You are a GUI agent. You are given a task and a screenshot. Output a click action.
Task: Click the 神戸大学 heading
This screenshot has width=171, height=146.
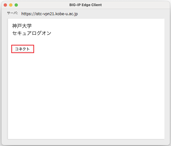click(22, 26)
